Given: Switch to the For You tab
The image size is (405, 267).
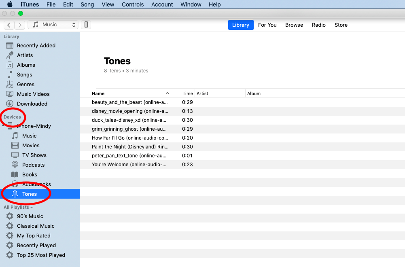Looking at the screenshot, I should (267, 25).
